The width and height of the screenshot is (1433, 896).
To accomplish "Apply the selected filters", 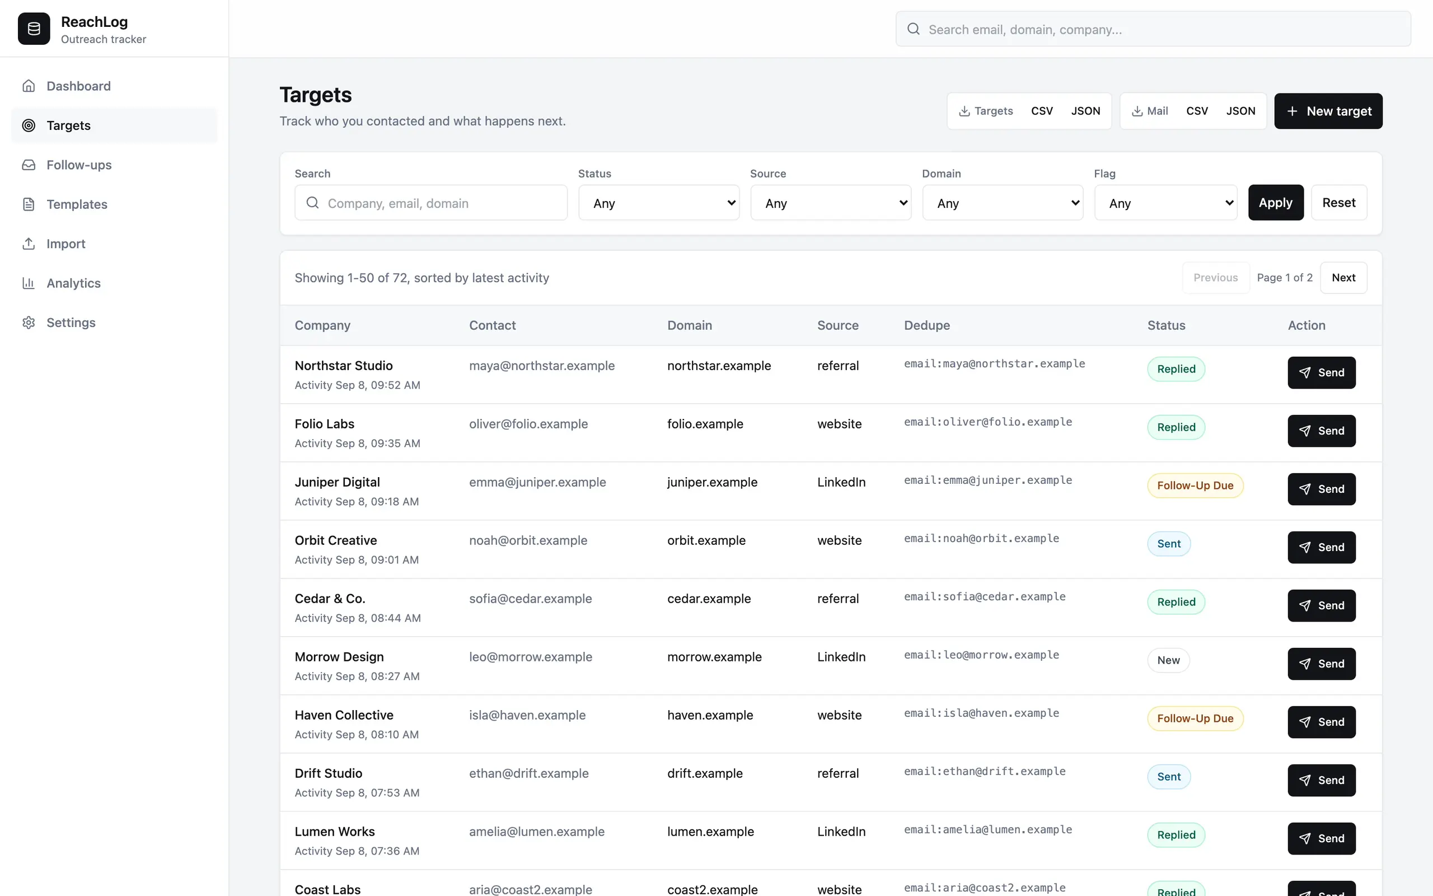I will click(x=1276, y=203).
